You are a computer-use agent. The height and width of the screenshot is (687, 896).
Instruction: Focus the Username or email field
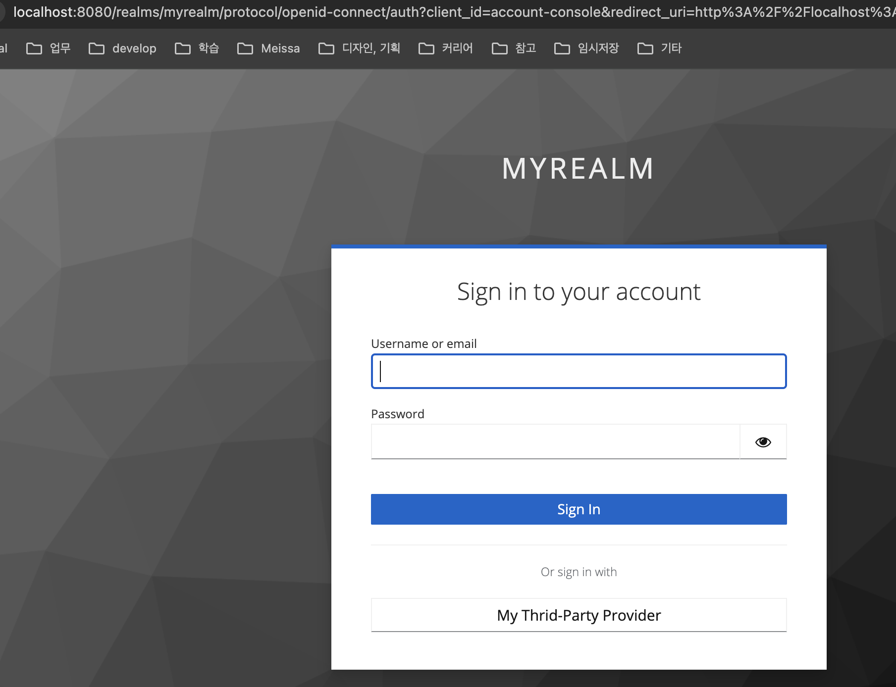(579, 371)
